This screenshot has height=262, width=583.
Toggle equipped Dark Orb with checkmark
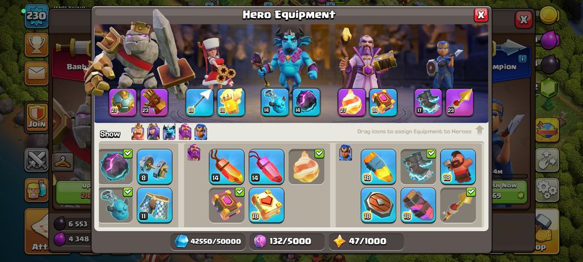[x=115, y=166]
